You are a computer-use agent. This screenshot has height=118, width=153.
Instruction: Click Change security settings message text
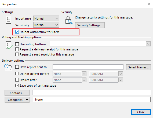click(x=104, y=17)
